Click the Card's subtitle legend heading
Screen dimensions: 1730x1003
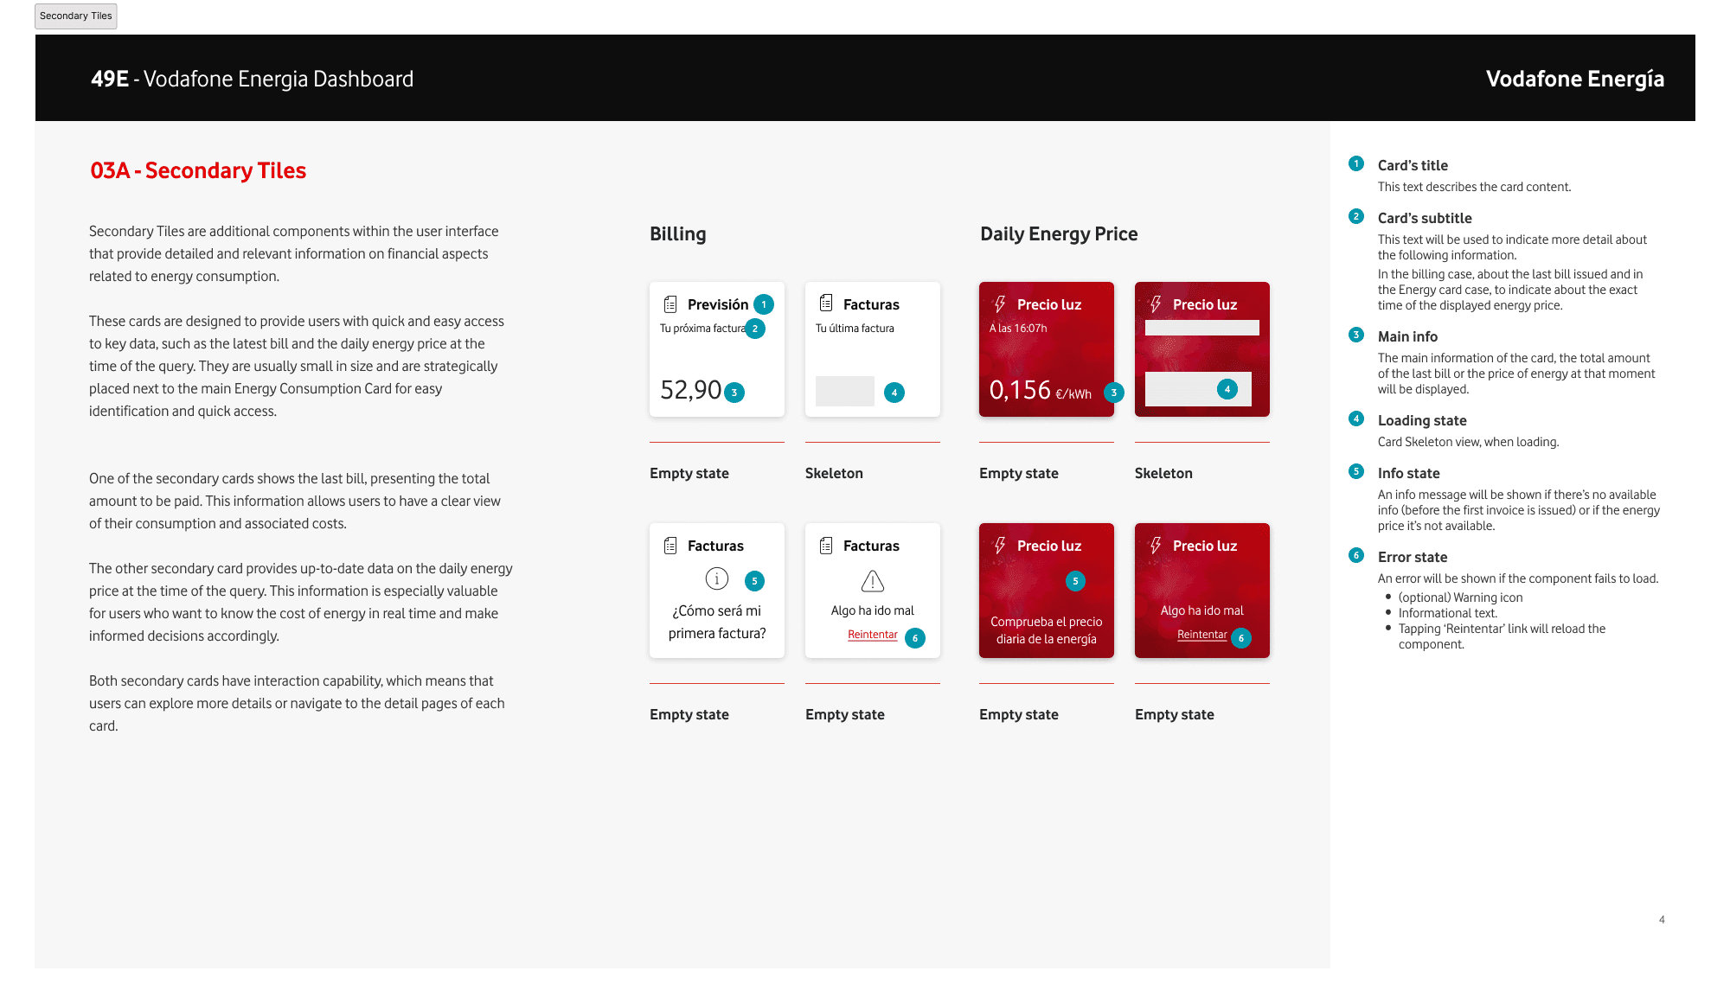pyautogui.click(x=1425, y=218)
